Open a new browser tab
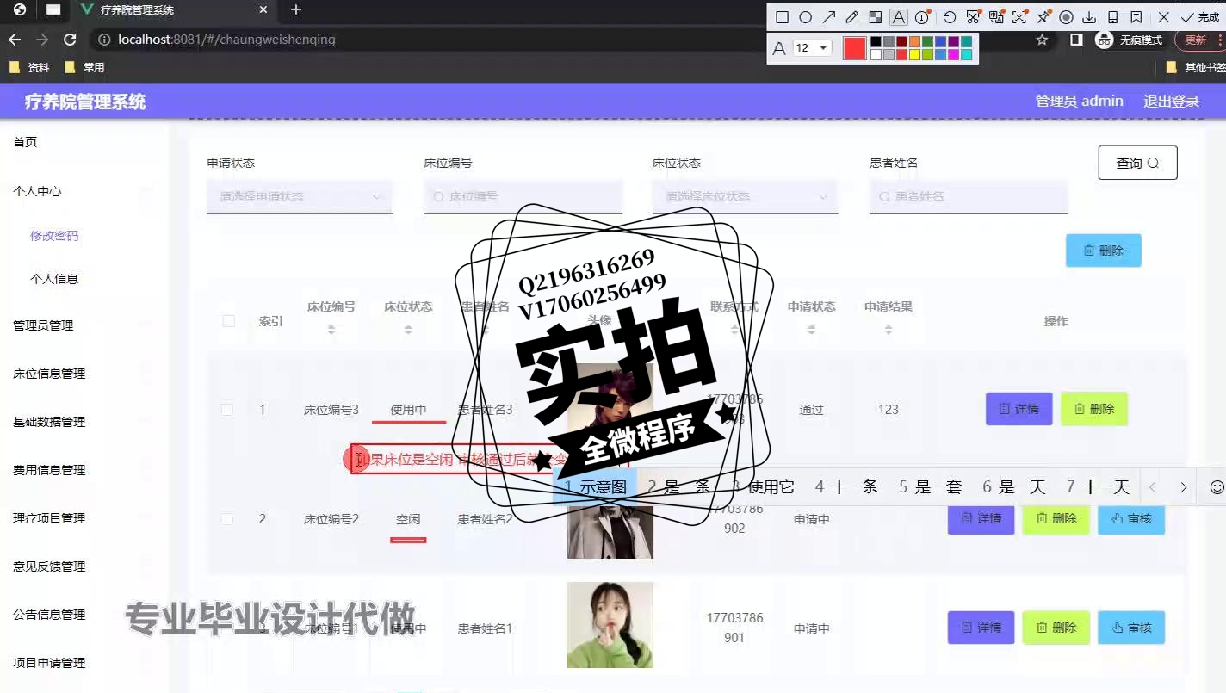This screenshot has height=693, width=1226. pos(296,10)
